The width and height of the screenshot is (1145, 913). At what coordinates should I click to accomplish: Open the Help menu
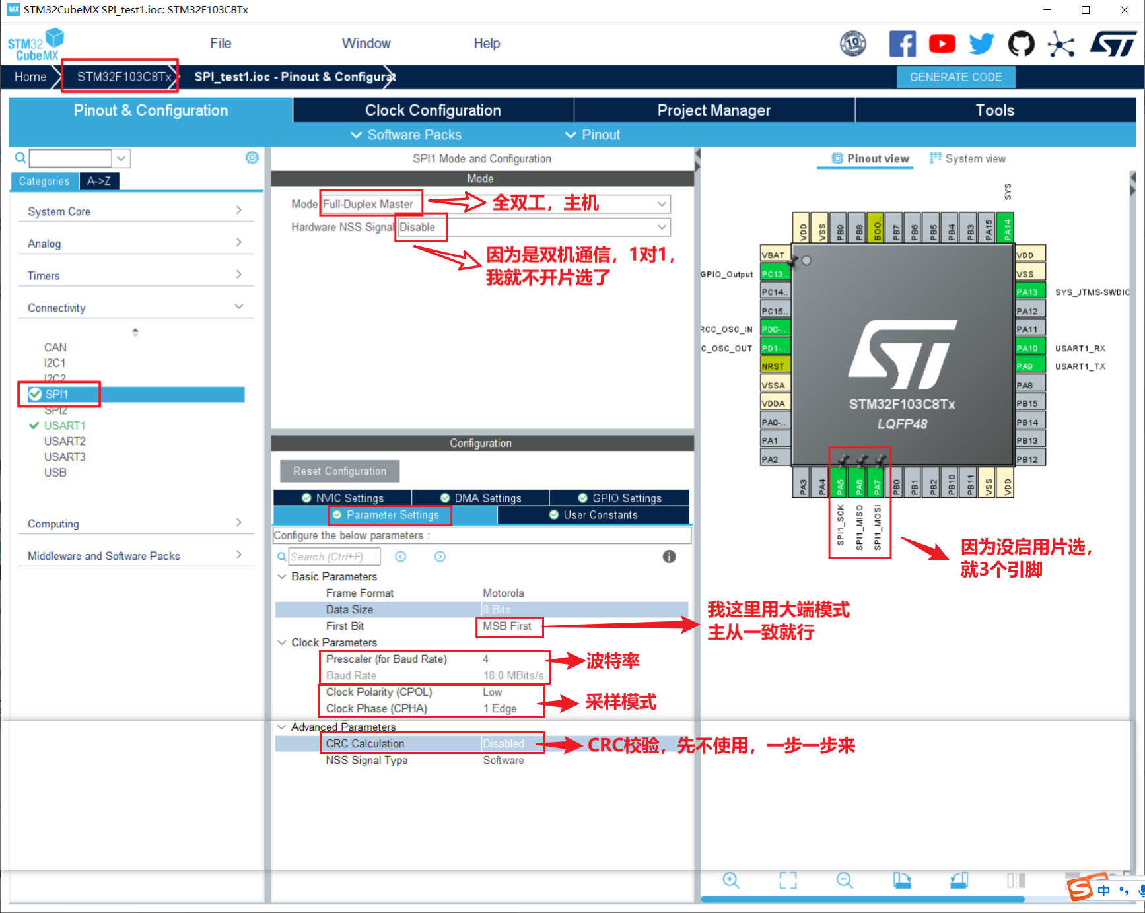pos(487,44)
